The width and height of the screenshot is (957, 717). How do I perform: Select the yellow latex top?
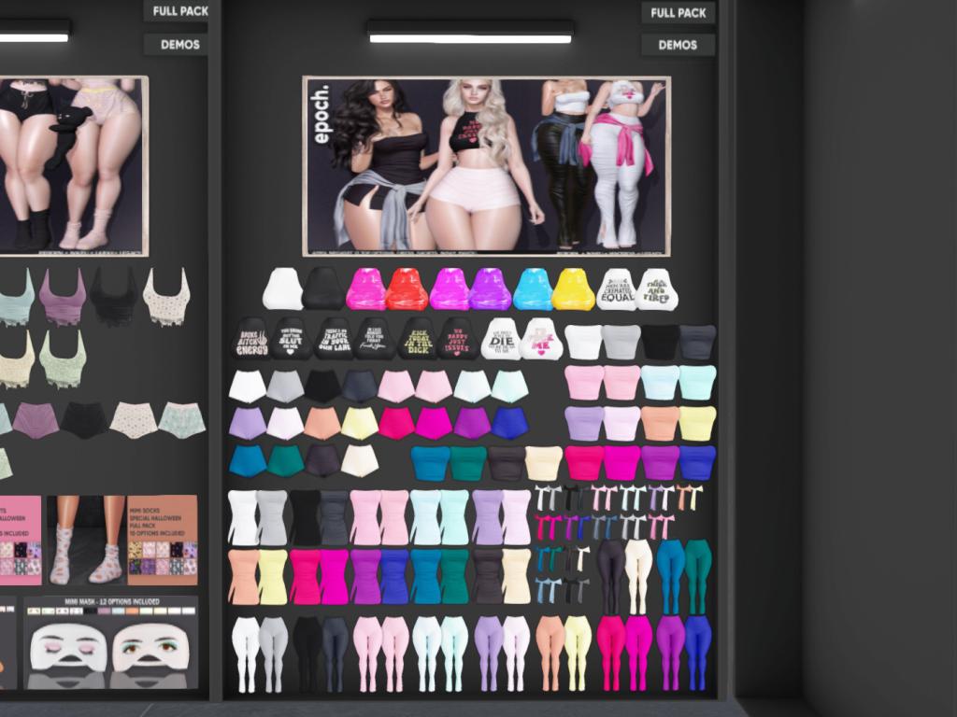pyautogui.click(x=573, y=289)
